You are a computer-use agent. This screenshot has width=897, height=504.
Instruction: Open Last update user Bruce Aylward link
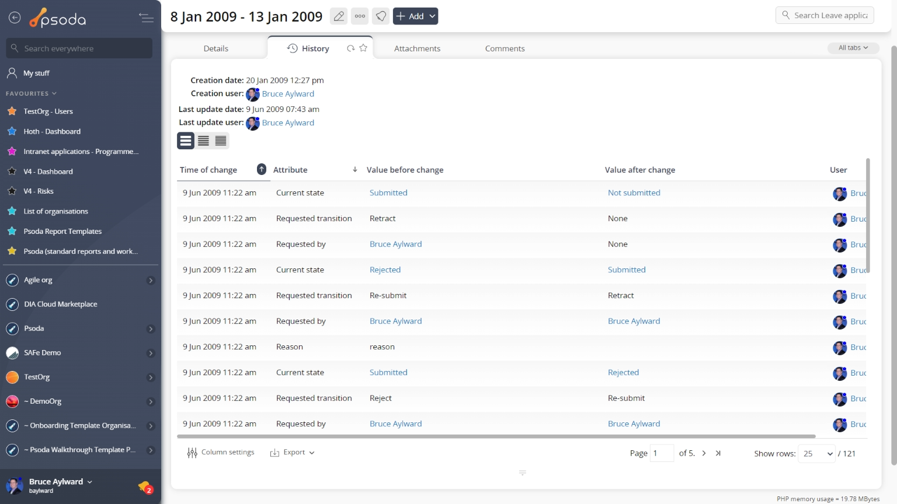[x=288, y=123]
